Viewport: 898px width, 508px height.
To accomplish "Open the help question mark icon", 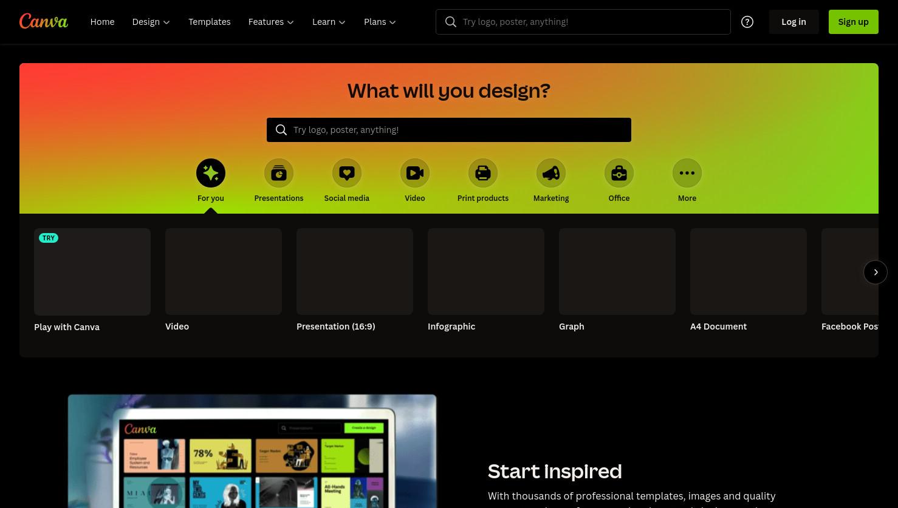I will [x=747, y=22].
